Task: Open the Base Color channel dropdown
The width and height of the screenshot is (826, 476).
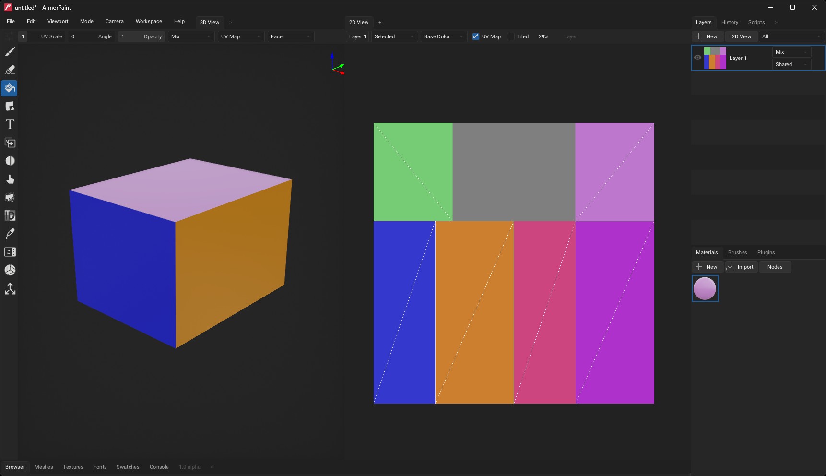Action: 444,36
